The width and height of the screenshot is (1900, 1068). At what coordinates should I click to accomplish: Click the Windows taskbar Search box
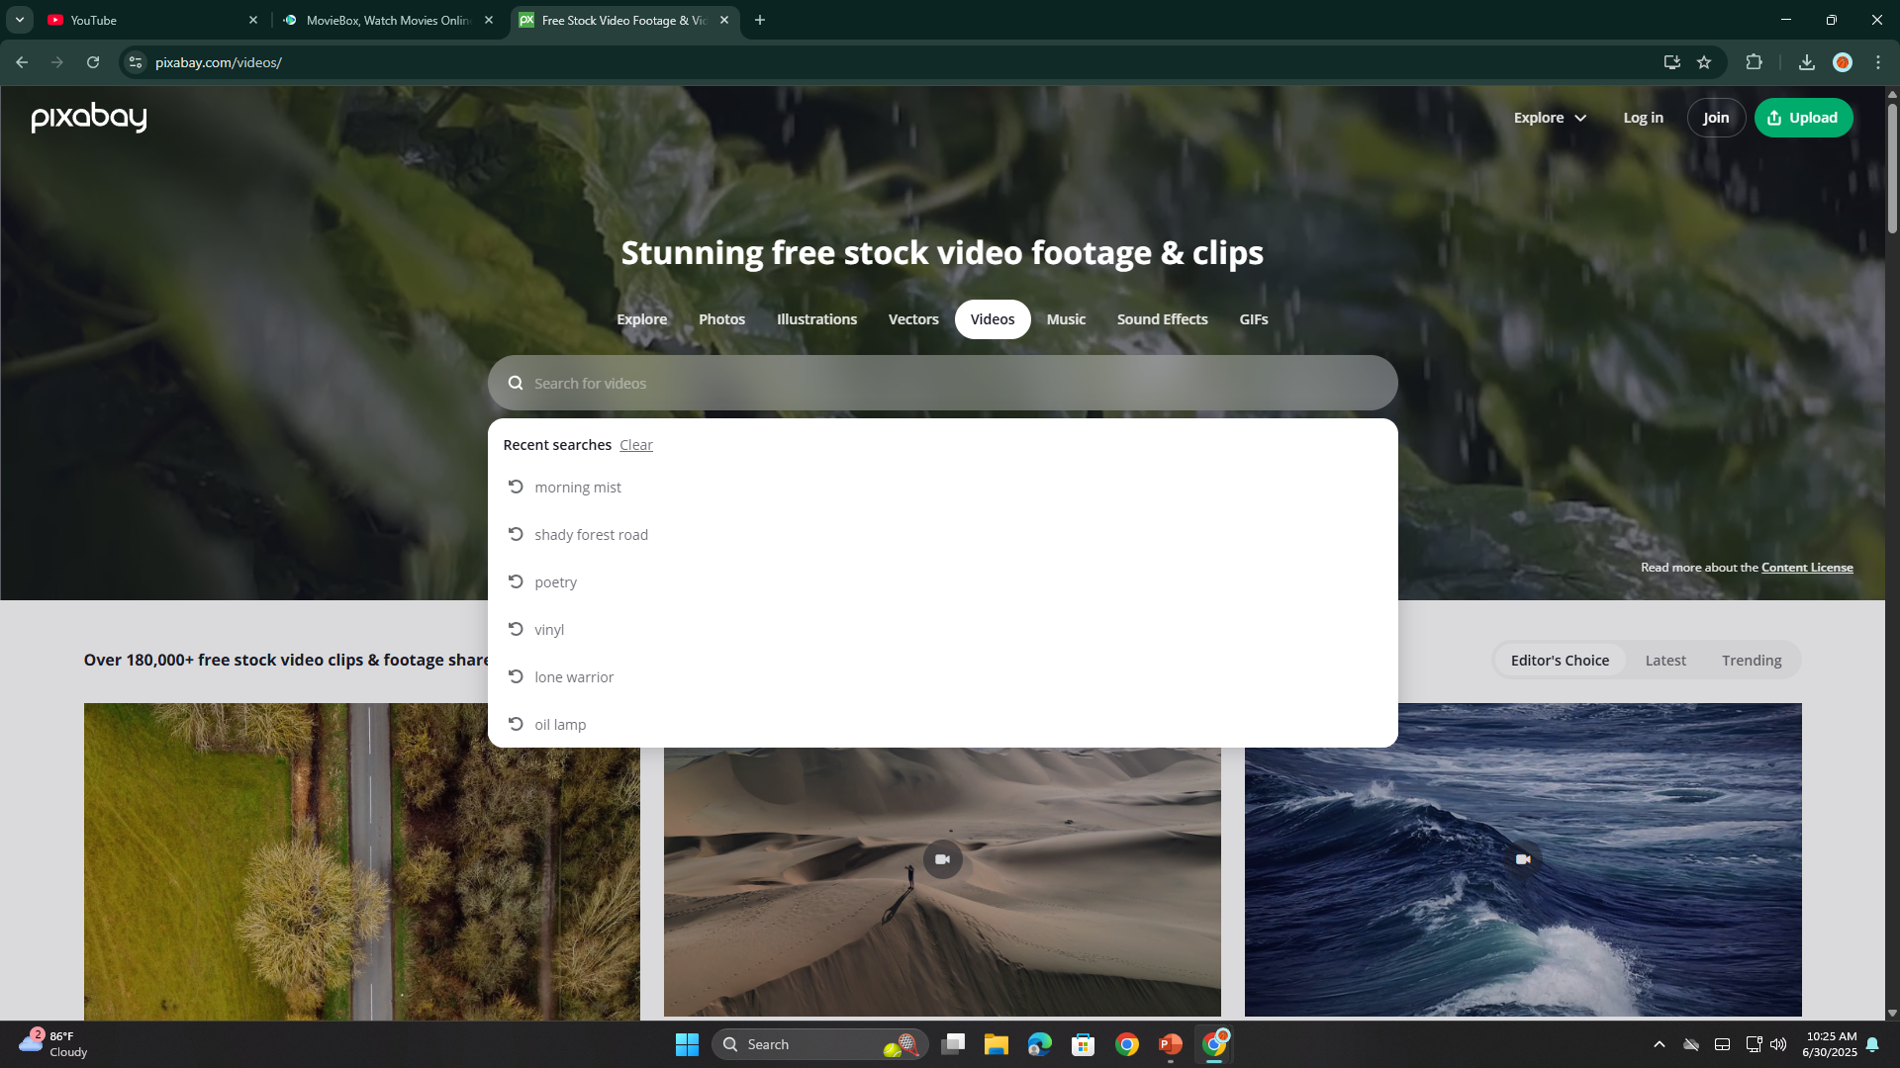[819, 1044]
